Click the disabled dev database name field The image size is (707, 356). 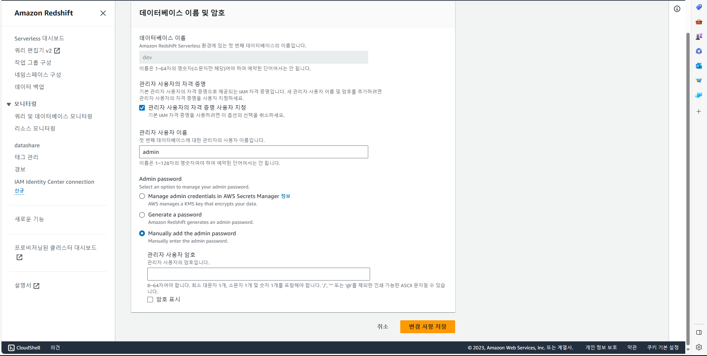click(254, 57)
